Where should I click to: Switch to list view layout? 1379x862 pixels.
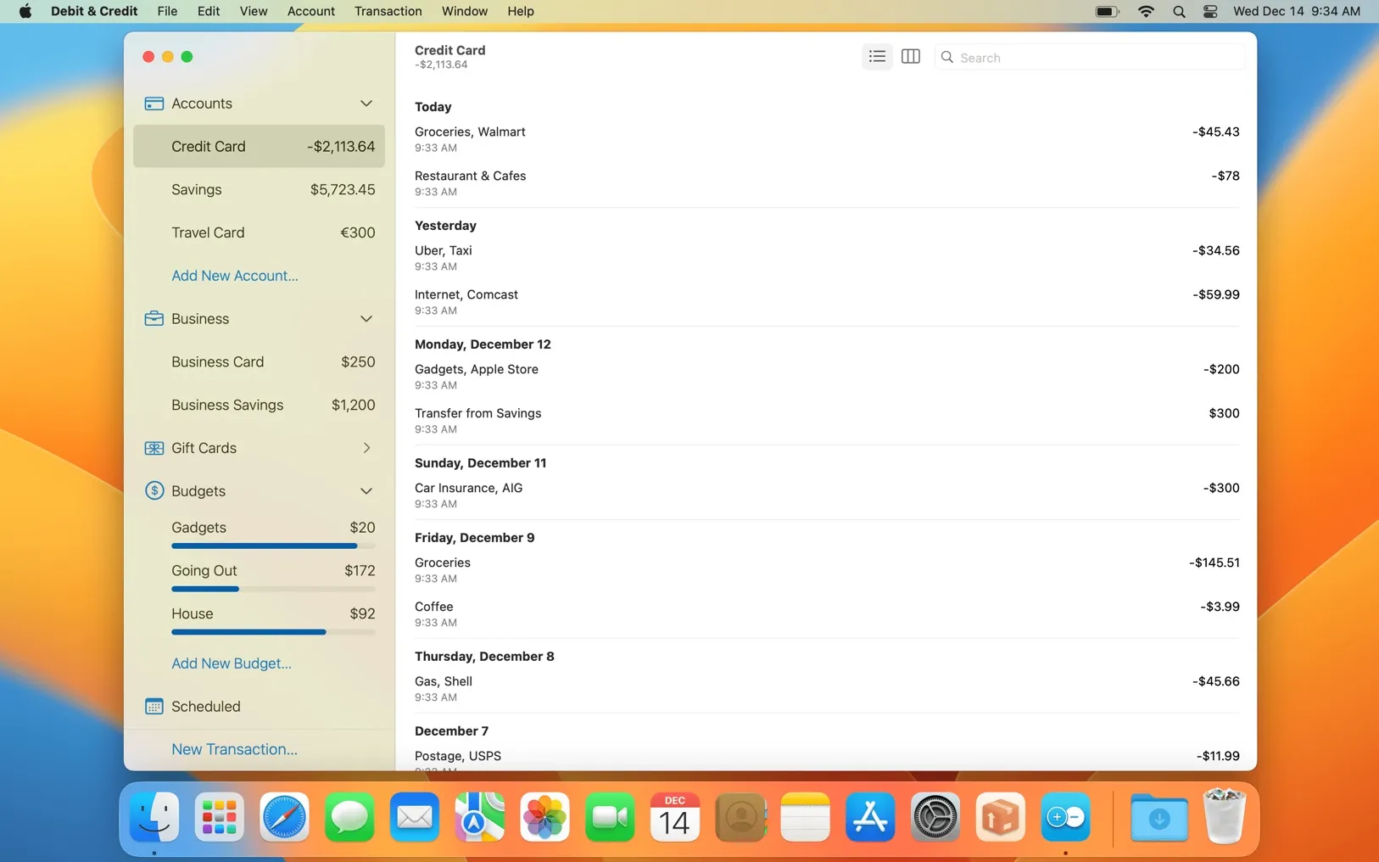tap(877, 56)
